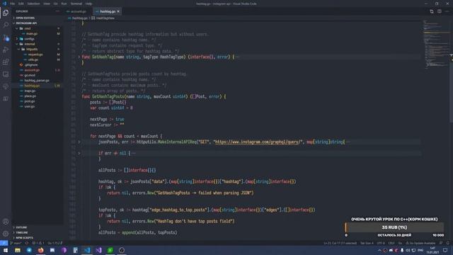Click the CRLF line ending indicator
Screen dimensions: 453x255
click(x=391, y=243)
